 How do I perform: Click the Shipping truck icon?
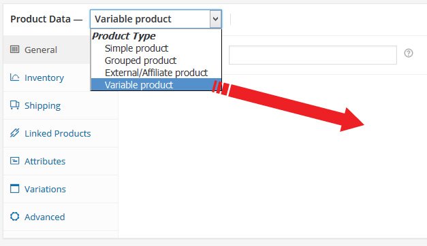pos(14,105)
